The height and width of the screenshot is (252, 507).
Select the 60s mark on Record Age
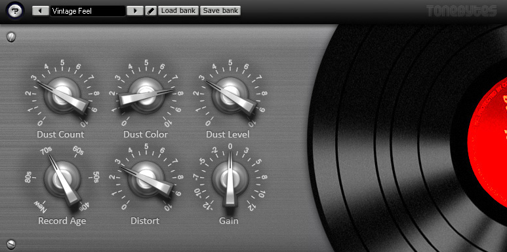pyautogui.click(x=77, y=151)
